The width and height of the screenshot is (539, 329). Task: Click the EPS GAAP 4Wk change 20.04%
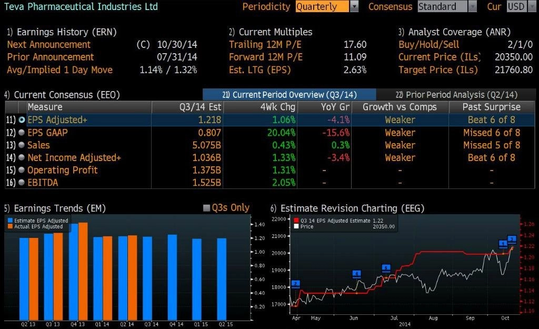(x=281, y=132)
